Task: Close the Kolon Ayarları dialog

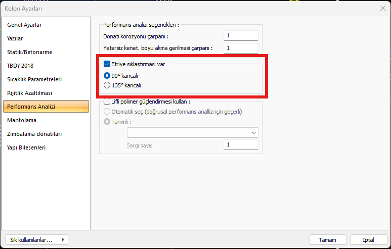Action: coord(382,9)
